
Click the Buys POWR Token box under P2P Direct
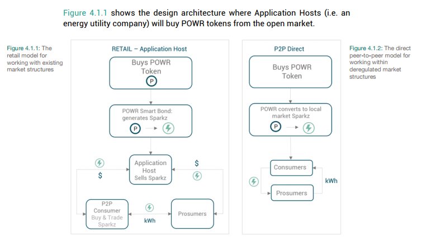[290, 72]
